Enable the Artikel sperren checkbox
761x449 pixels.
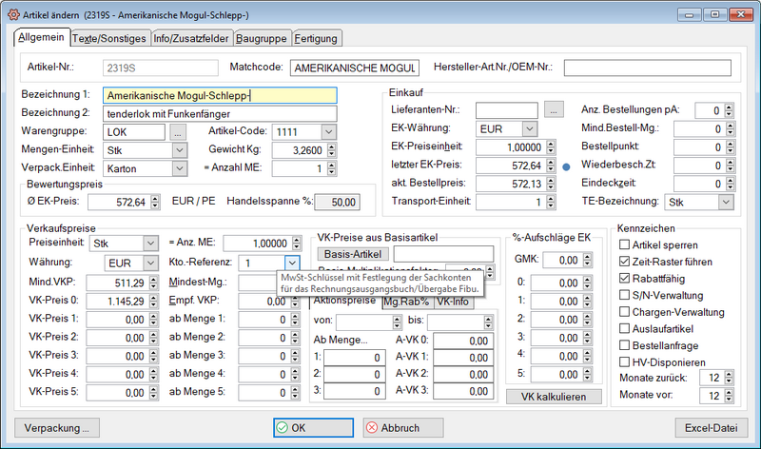(x=625, y=244)
